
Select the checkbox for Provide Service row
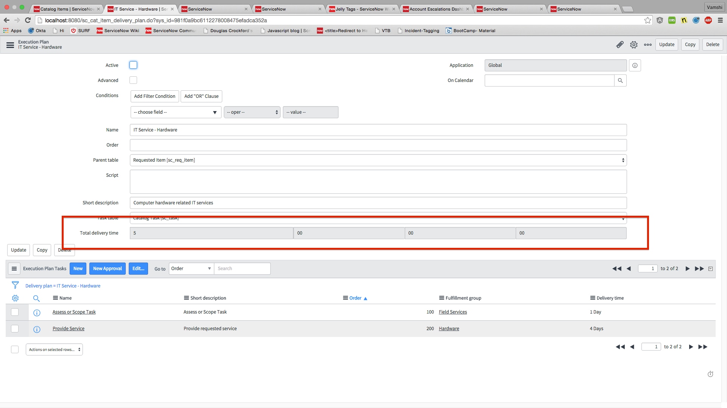(15, 328)
